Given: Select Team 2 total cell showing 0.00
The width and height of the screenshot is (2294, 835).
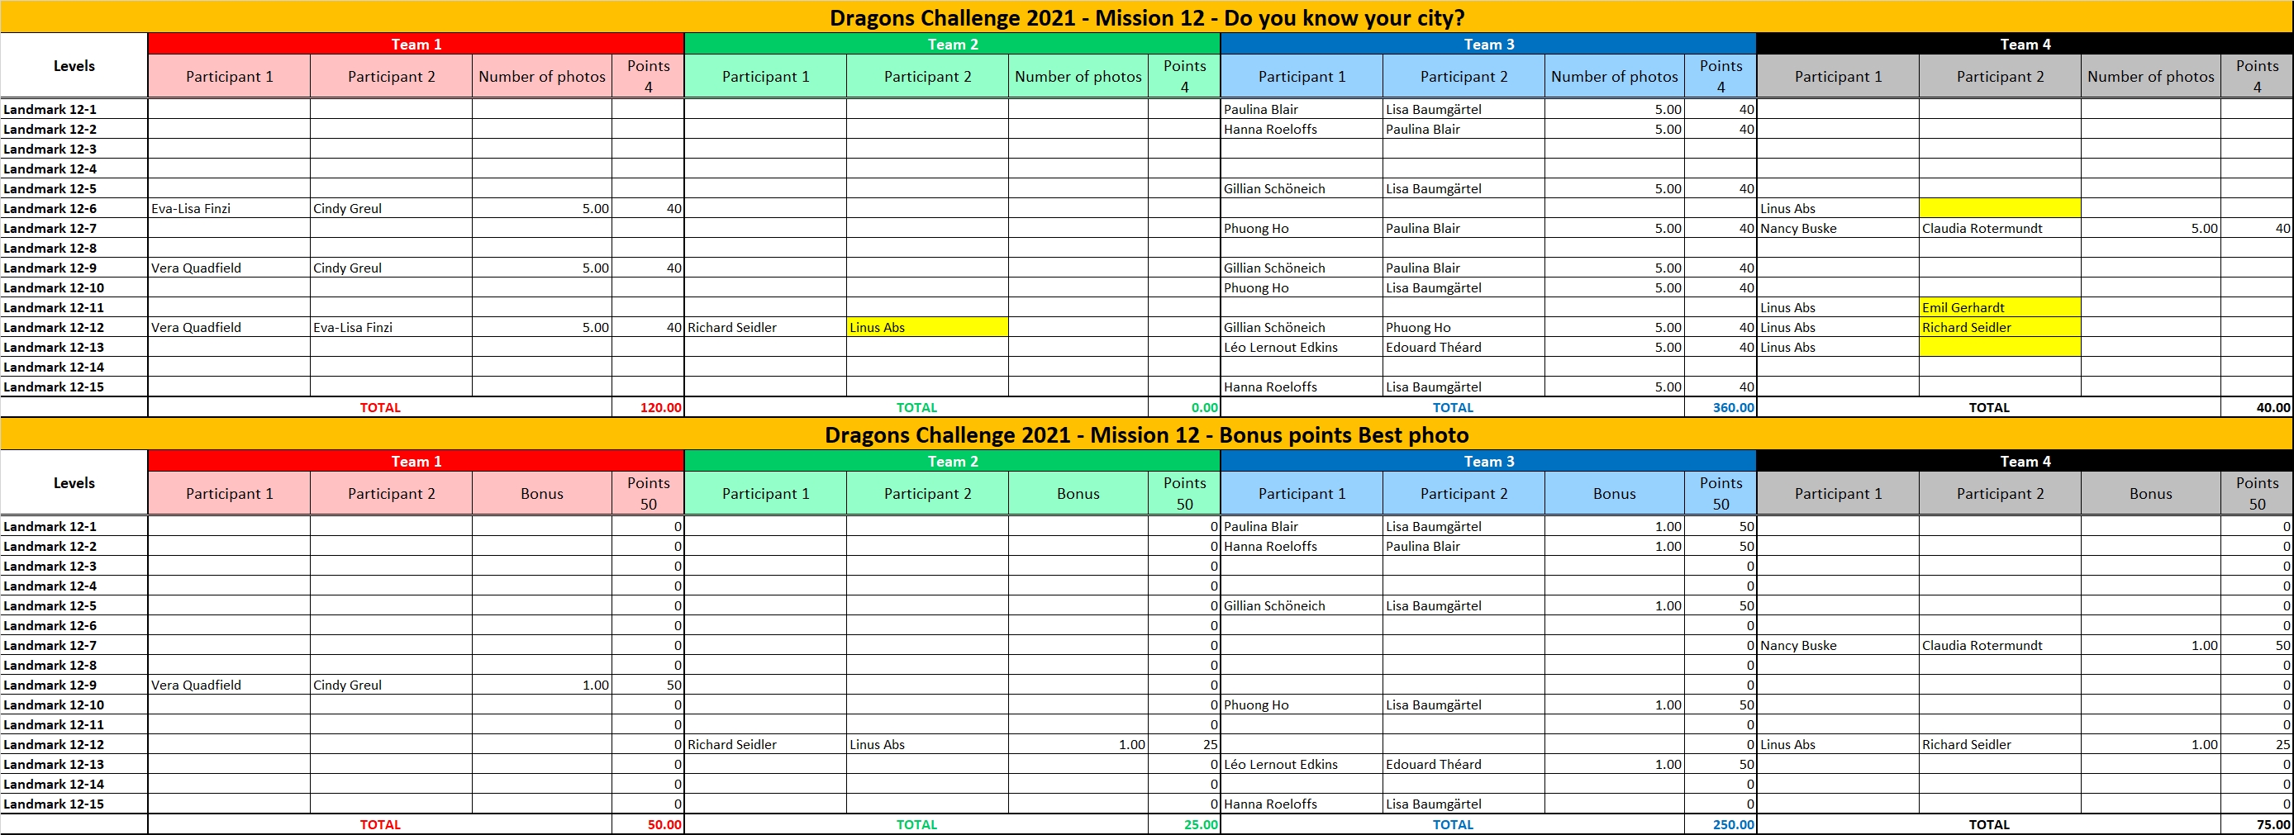Looking at the screenshot, I should click(1183, 407).
